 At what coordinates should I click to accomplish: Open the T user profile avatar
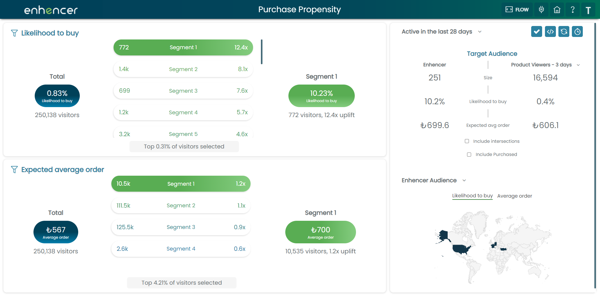588,10
